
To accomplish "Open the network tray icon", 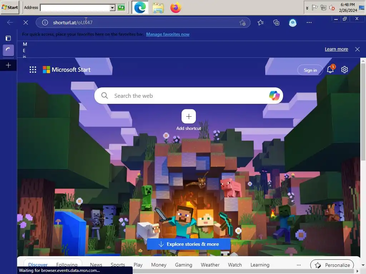I will pos(323,8).
